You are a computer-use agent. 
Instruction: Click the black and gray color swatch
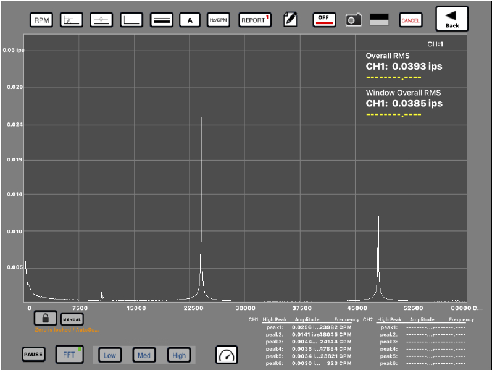click(379, 19)
